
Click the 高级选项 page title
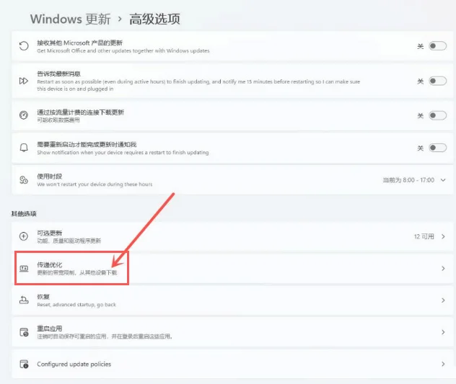[x=154, y=19]
